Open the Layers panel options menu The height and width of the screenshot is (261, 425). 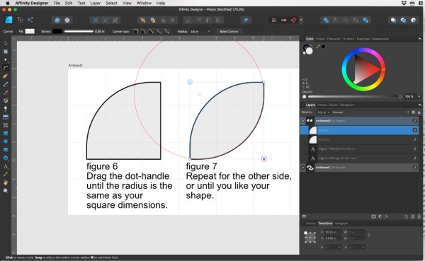click(x=419, y=105)
